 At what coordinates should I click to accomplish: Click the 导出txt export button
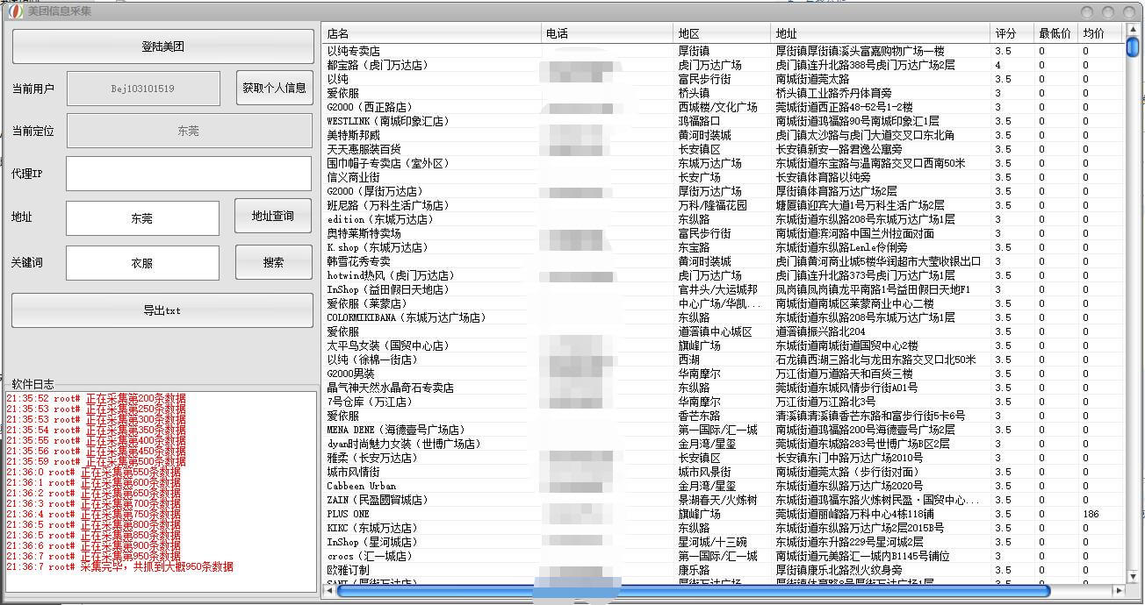162,310
